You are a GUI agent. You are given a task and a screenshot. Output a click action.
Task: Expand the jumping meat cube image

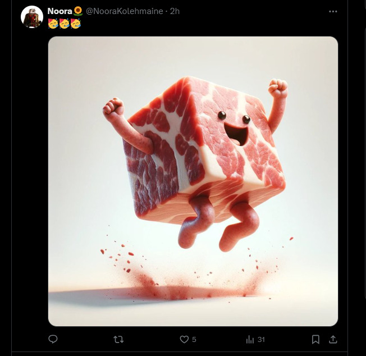click(x=193, y=181)
